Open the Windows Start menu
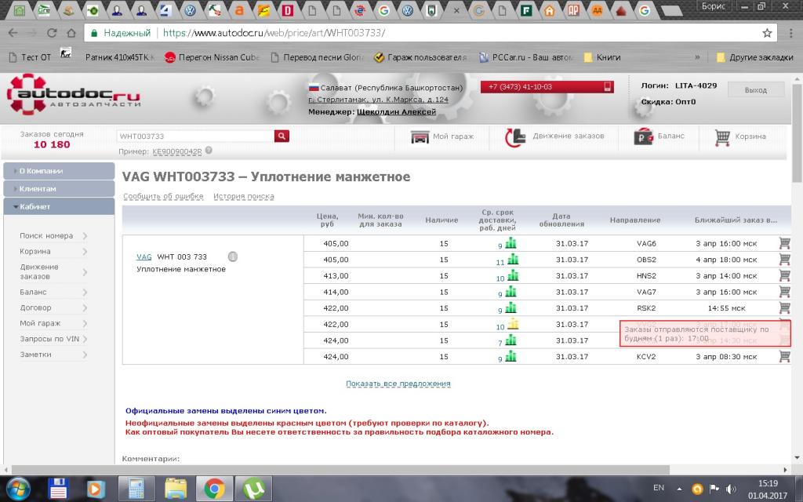Image resolution: width=803 pixels, height=502 pixels. point(18,489)
